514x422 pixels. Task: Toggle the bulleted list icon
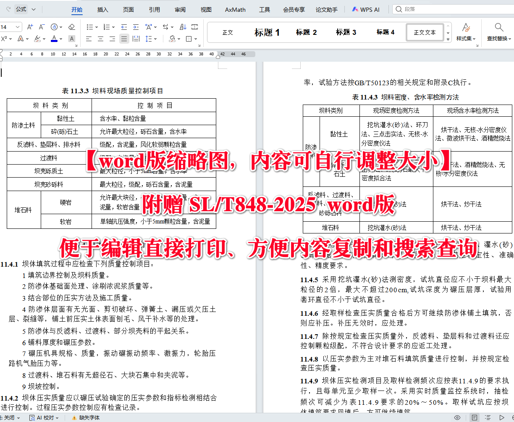(x=90, y=26)
